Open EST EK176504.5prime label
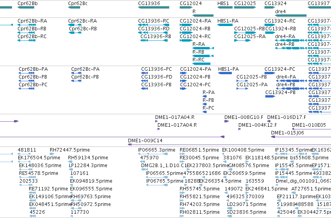This screenshot has width=331, height=218. 39,158
